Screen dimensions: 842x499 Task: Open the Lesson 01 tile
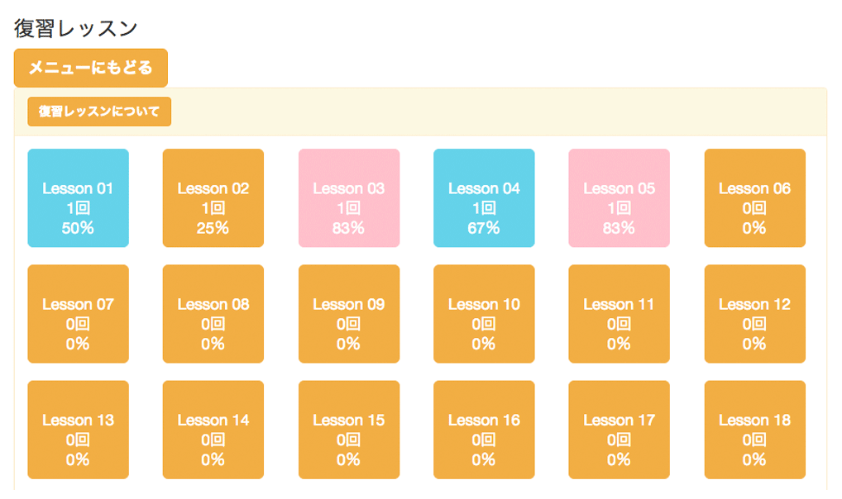pos(78,198)
